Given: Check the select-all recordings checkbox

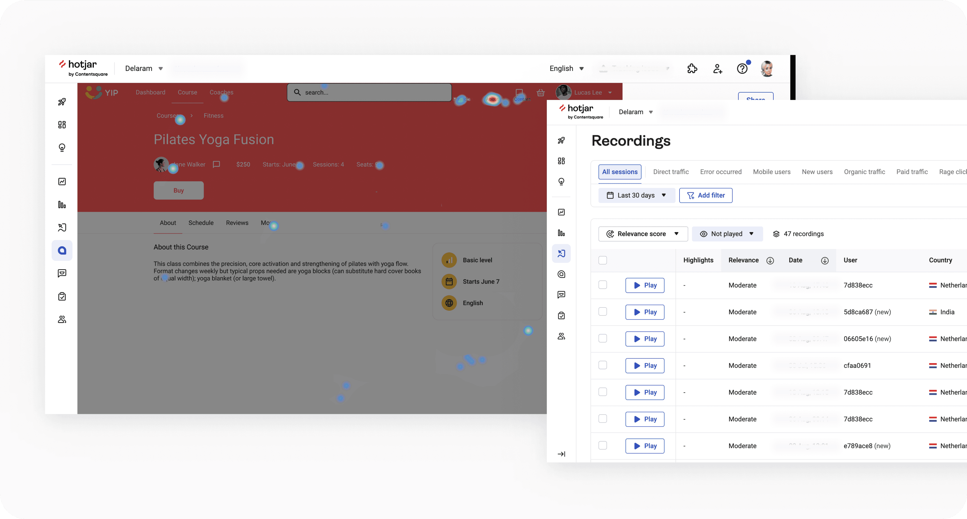Looking at the screenshot, I should click(603, 260).
